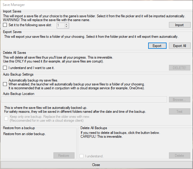Export all saves with Export All

180,46
